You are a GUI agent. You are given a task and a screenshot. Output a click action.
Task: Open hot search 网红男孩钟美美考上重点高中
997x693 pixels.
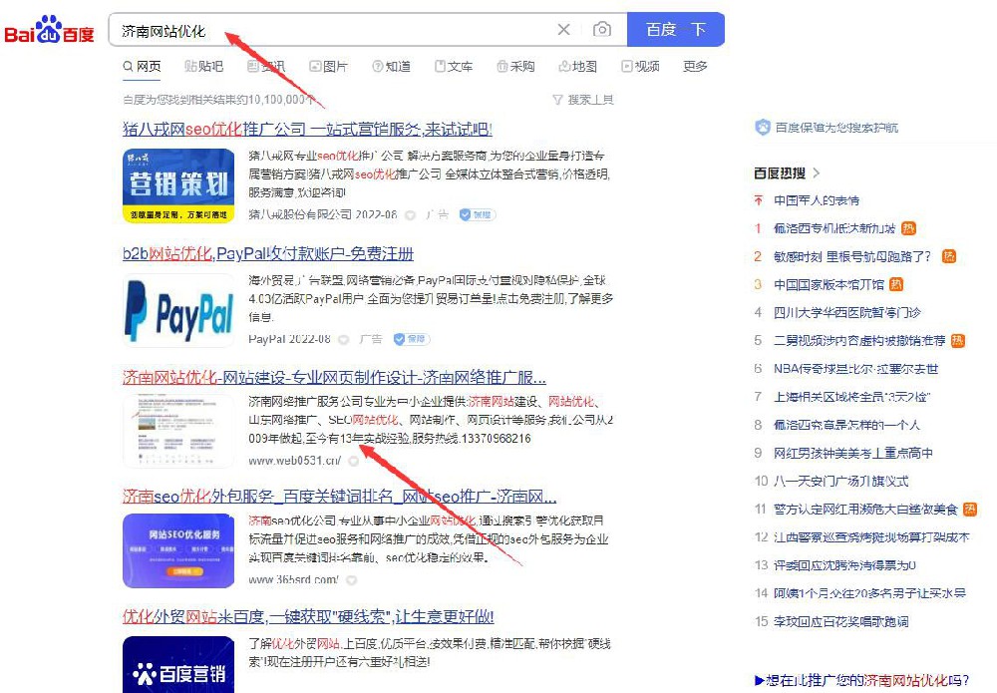853,453
